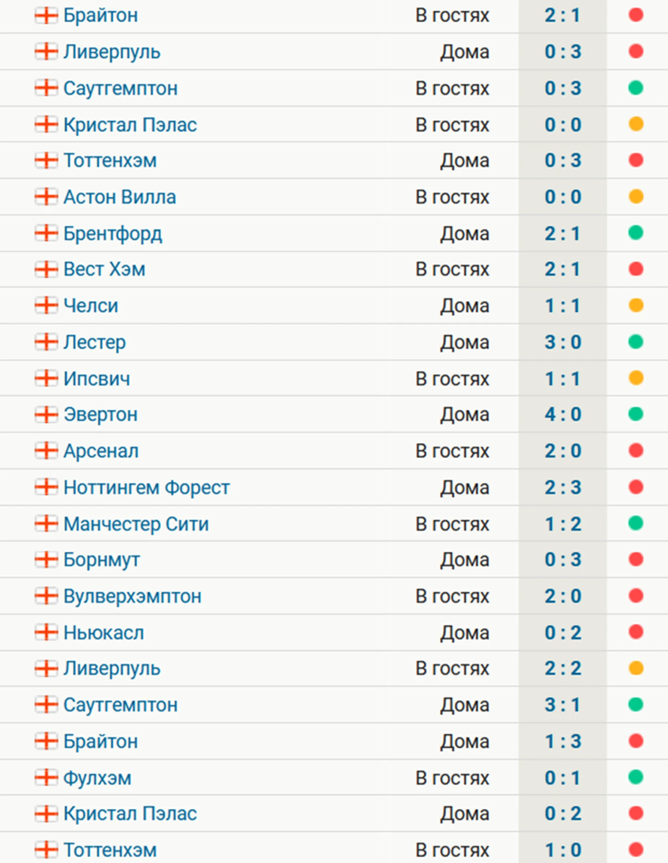Click the red loss dot for Вулверхэмптон

coord(636,596)
